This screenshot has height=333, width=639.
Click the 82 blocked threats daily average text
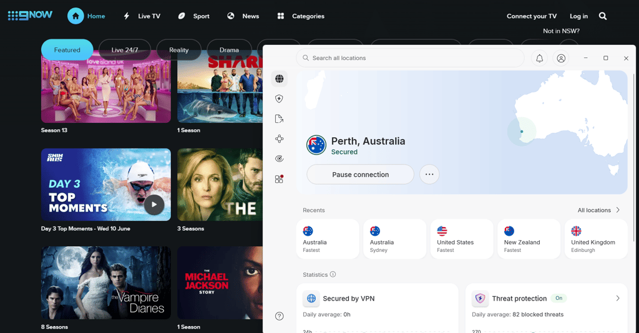click(538, 314)
